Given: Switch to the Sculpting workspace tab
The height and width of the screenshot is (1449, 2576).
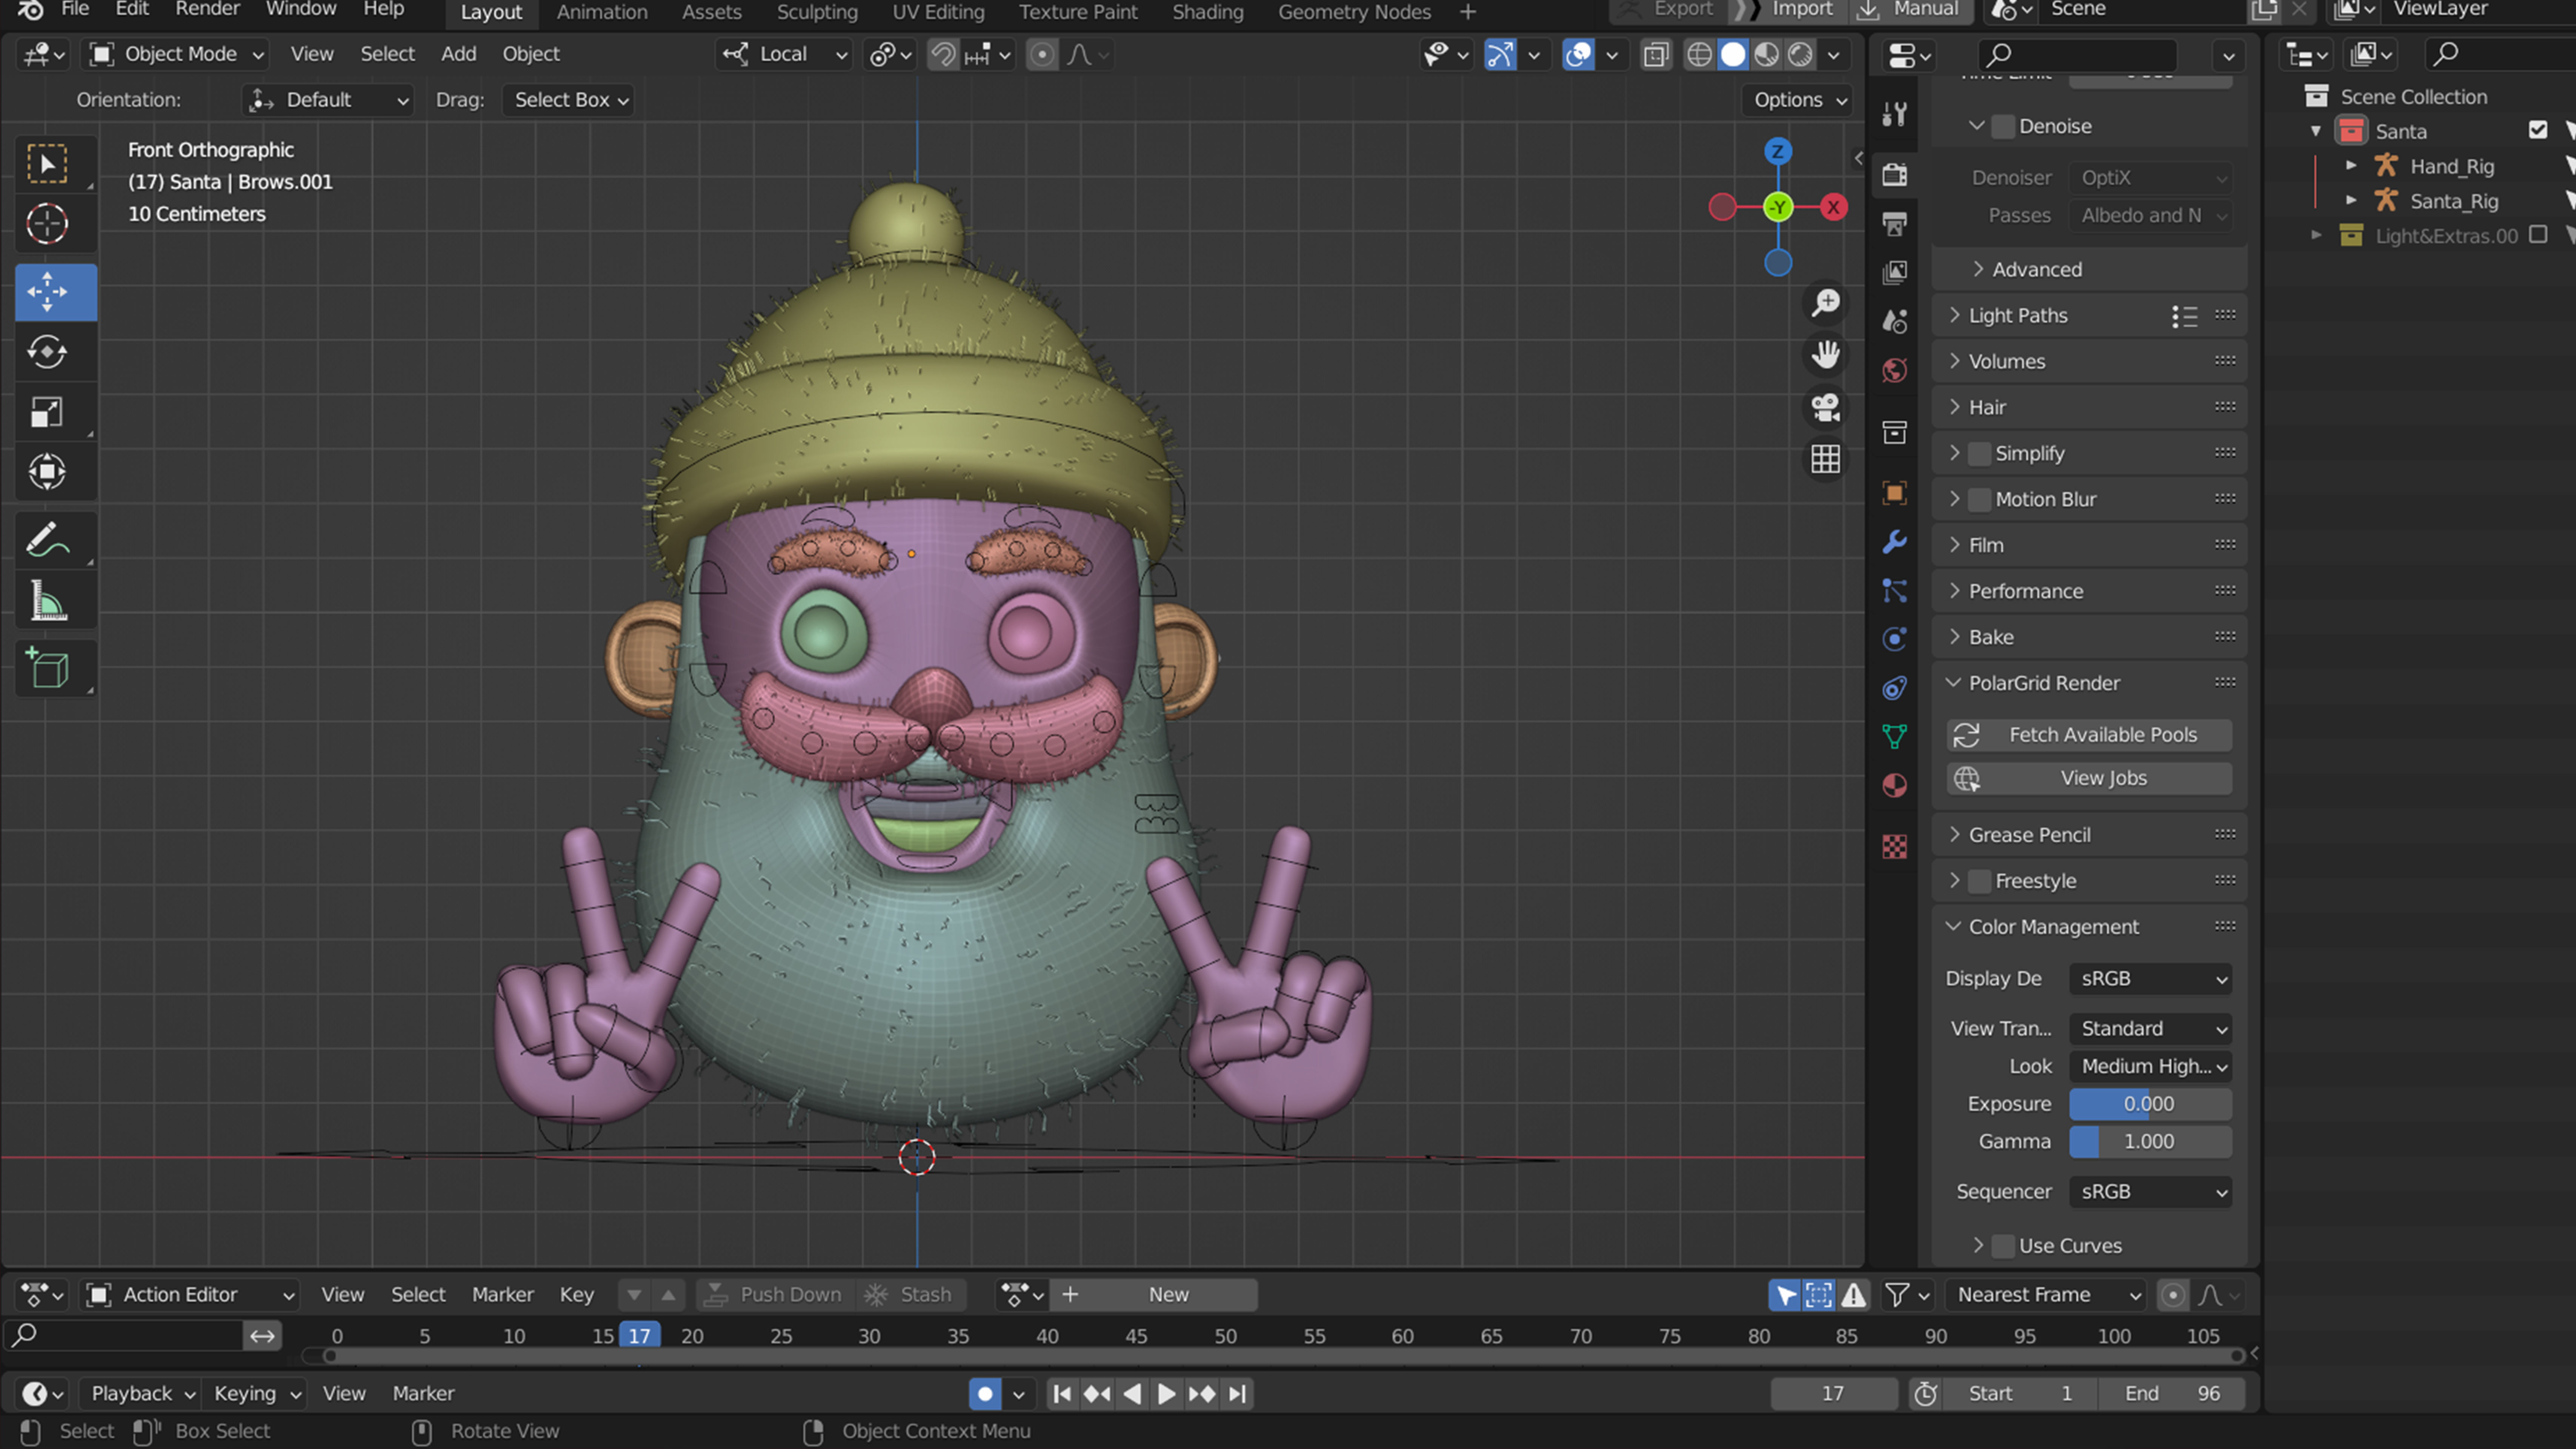Looking at the screenshot, I should point(817,12).
